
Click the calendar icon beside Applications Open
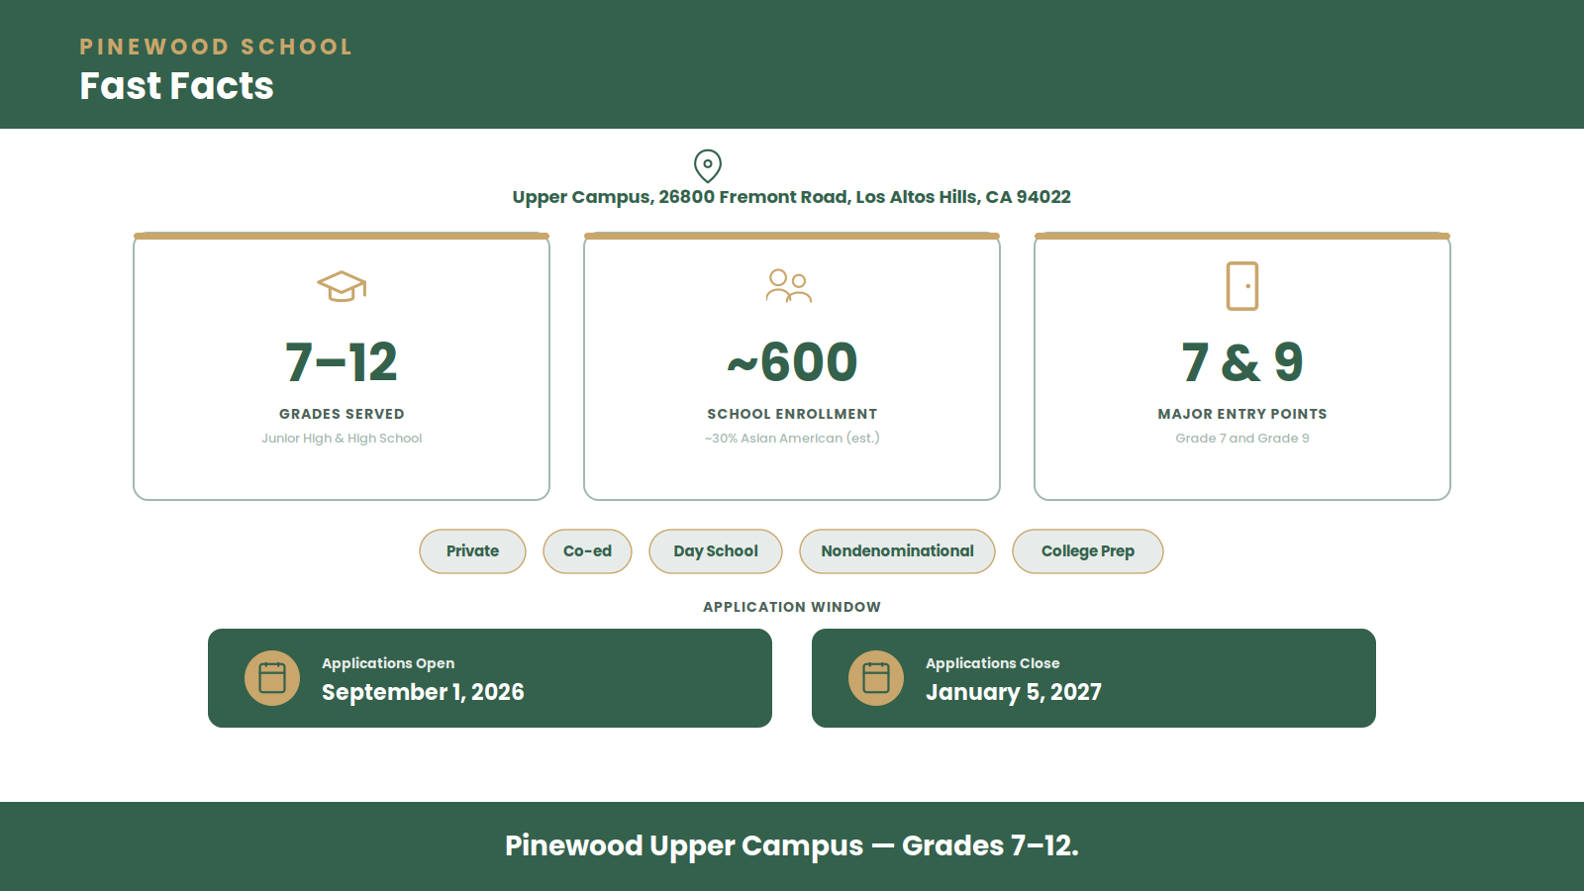(x=272, y=678)
